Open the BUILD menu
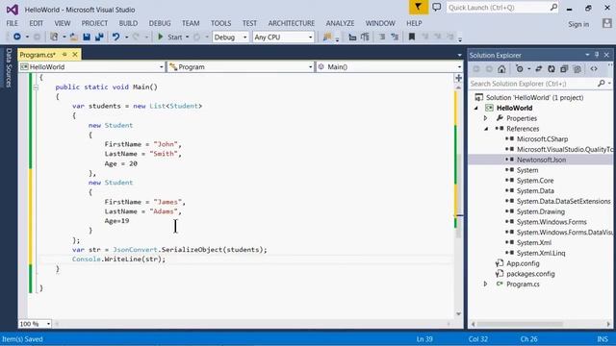This screenshot has width=616, height=346. point(128,23)
